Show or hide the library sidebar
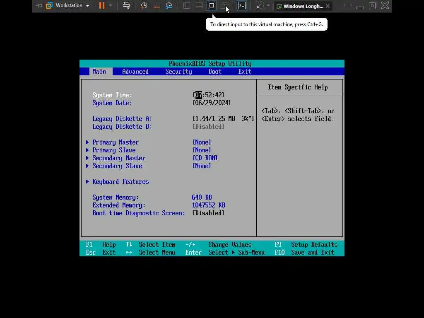 [187, 5]
